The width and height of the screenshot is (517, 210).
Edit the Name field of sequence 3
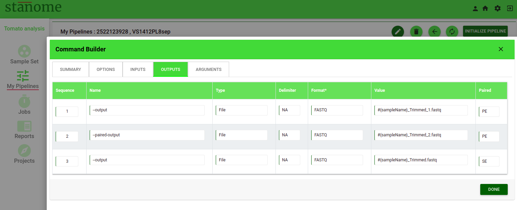[147, 160]
